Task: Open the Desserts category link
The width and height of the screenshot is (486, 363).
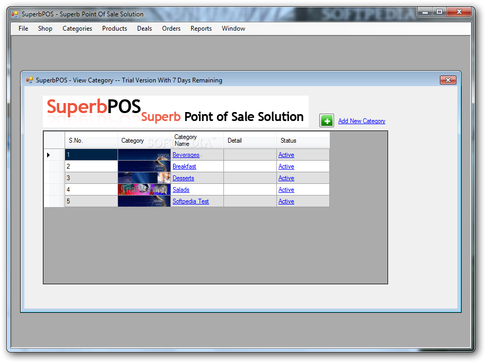Action: (183, 178)
